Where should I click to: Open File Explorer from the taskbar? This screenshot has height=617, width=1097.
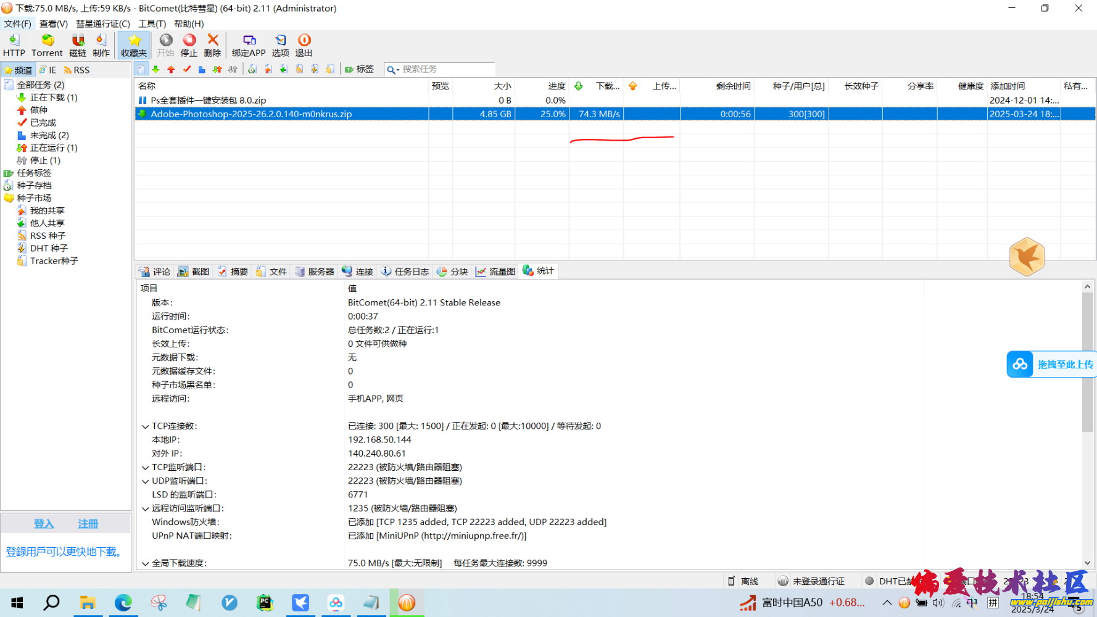tap(88, 603)
